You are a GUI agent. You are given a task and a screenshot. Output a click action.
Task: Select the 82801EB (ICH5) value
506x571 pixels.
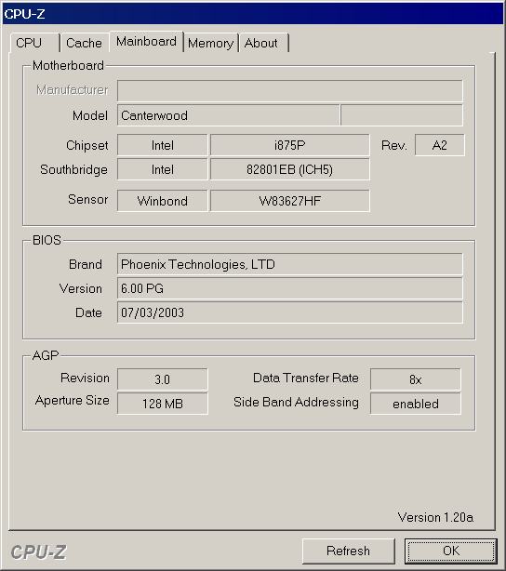290,169
